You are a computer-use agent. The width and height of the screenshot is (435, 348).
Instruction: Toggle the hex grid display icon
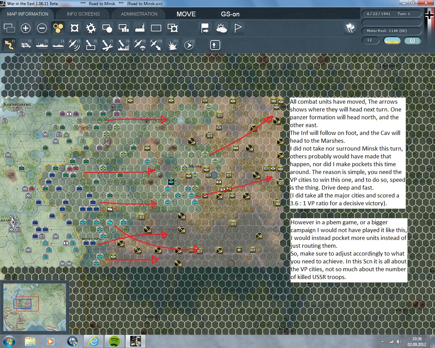point(58,28)
